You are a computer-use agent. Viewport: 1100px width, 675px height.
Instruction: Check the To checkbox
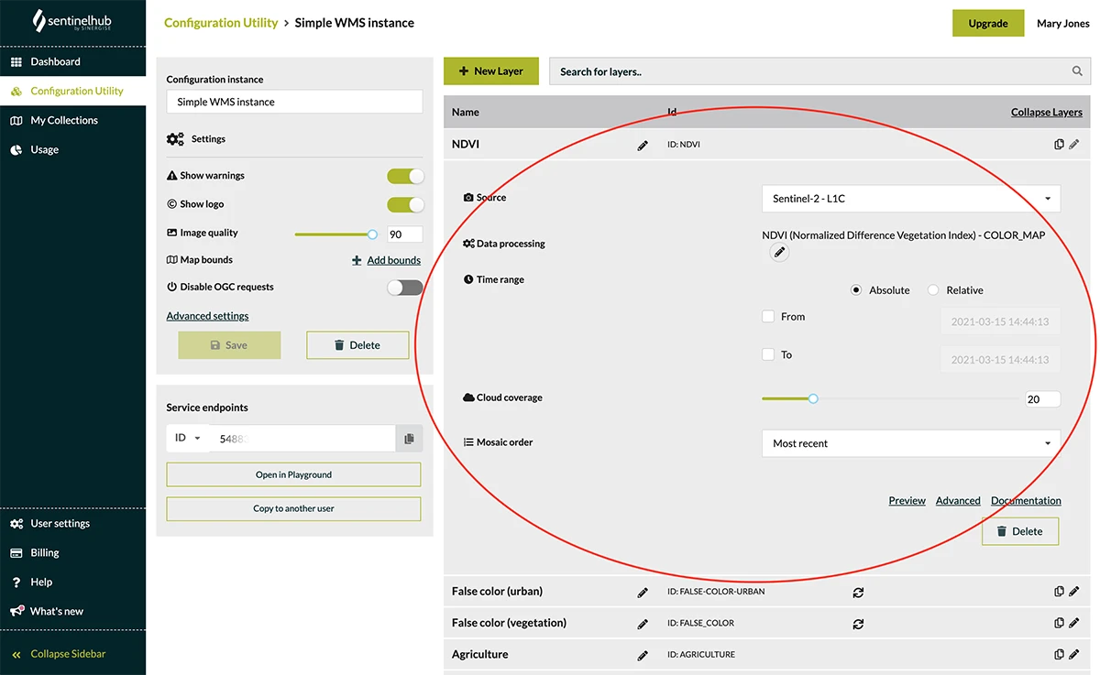[x=768, y=354]
